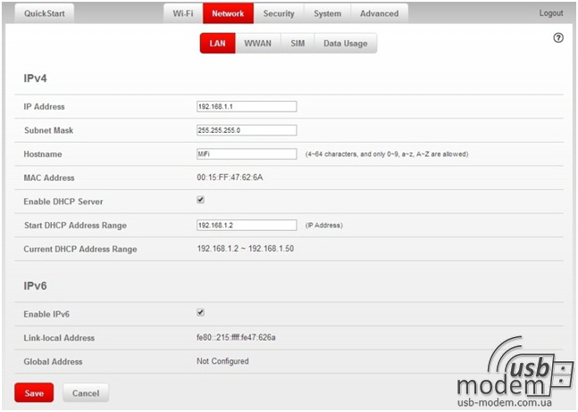
Task: Click the Global Address label
Action: 53,361
